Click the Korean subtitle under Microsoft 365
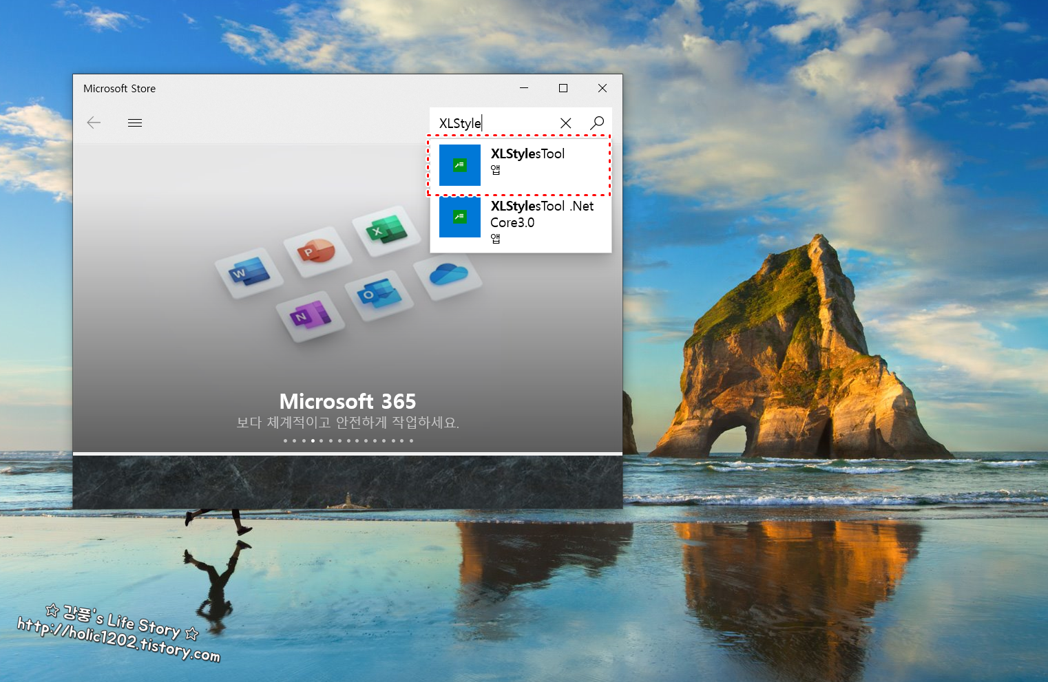 [x=348, y=423]
